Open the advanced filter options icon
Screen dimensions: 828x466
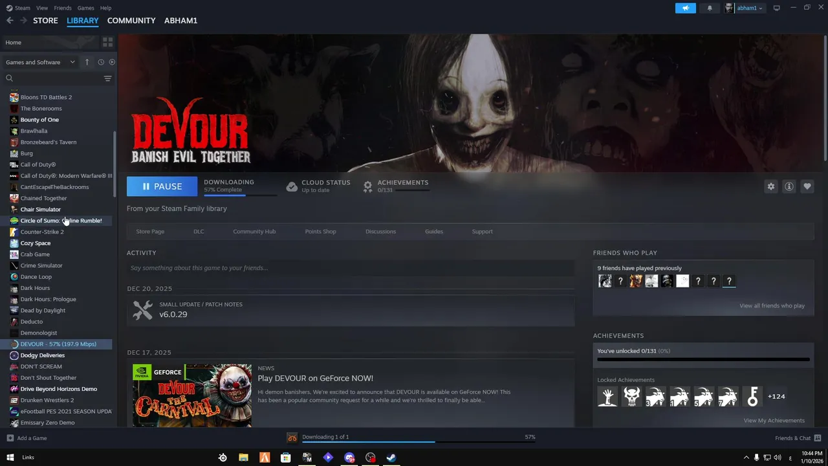pyautogui.click(x=107, y=78)
